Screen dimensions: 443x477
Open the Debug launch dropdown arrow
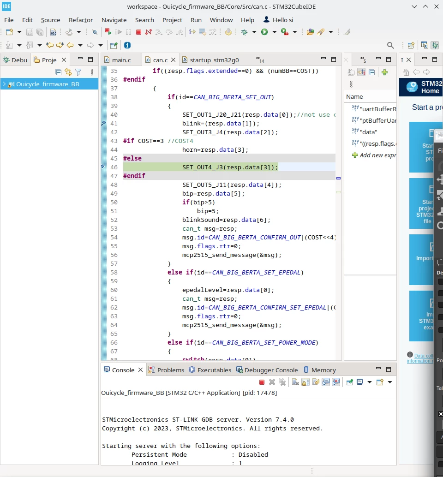[x=254, y=32]
